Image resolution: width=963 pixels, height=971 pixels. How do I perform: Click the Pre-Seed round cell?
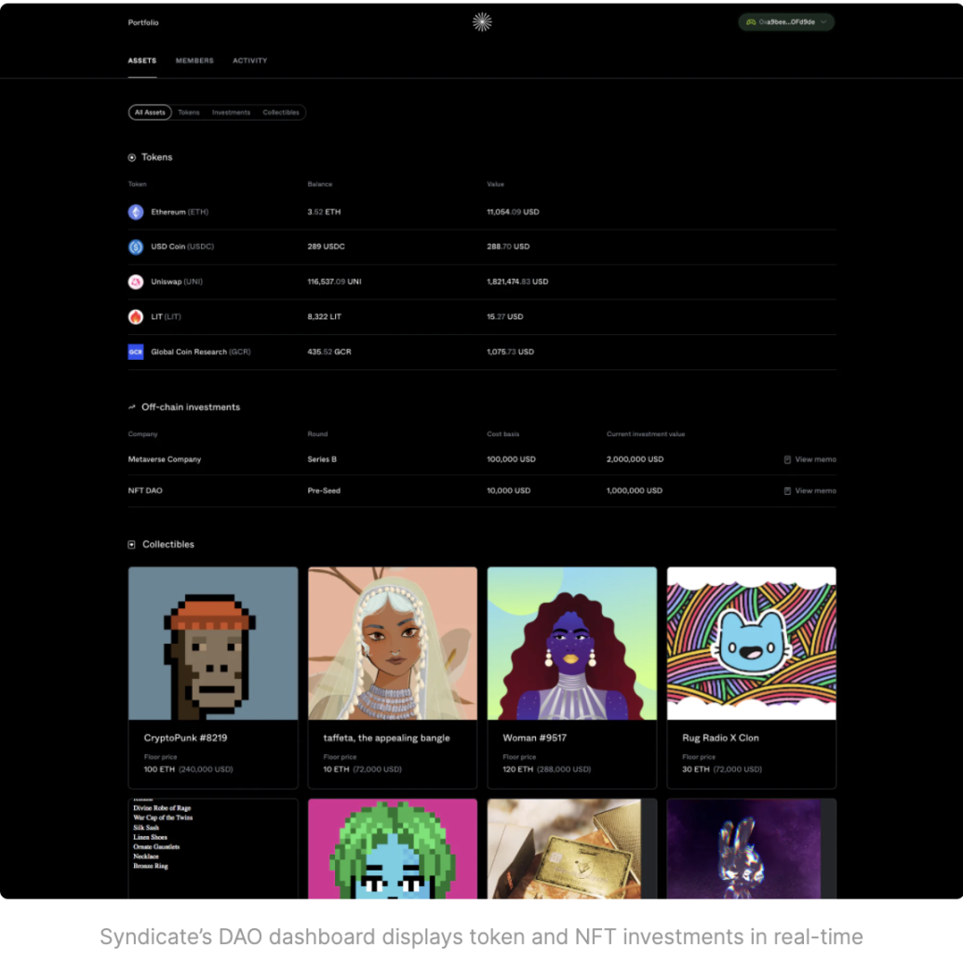click(324, 490)
